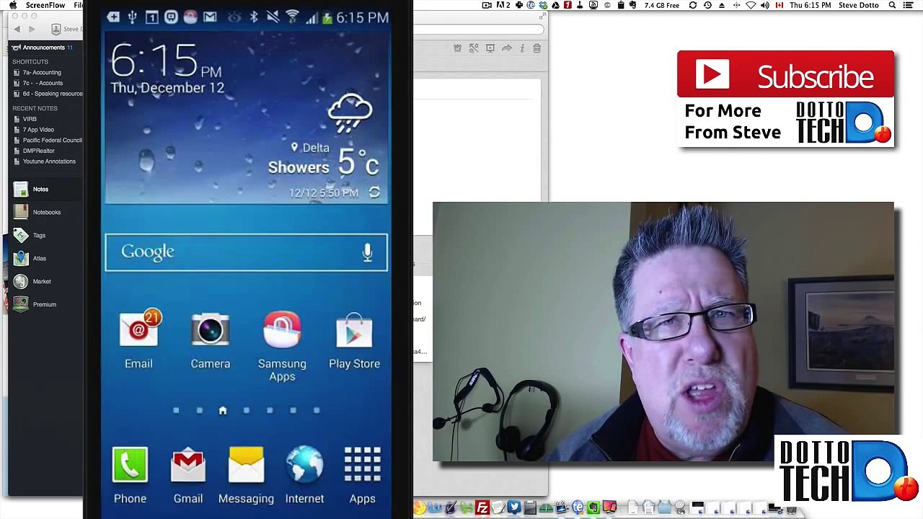Click the presentation mode icon in note toolbar
The height and width of the screenshot is (519, 923).
pyautogui.click(x=490, y=48)
